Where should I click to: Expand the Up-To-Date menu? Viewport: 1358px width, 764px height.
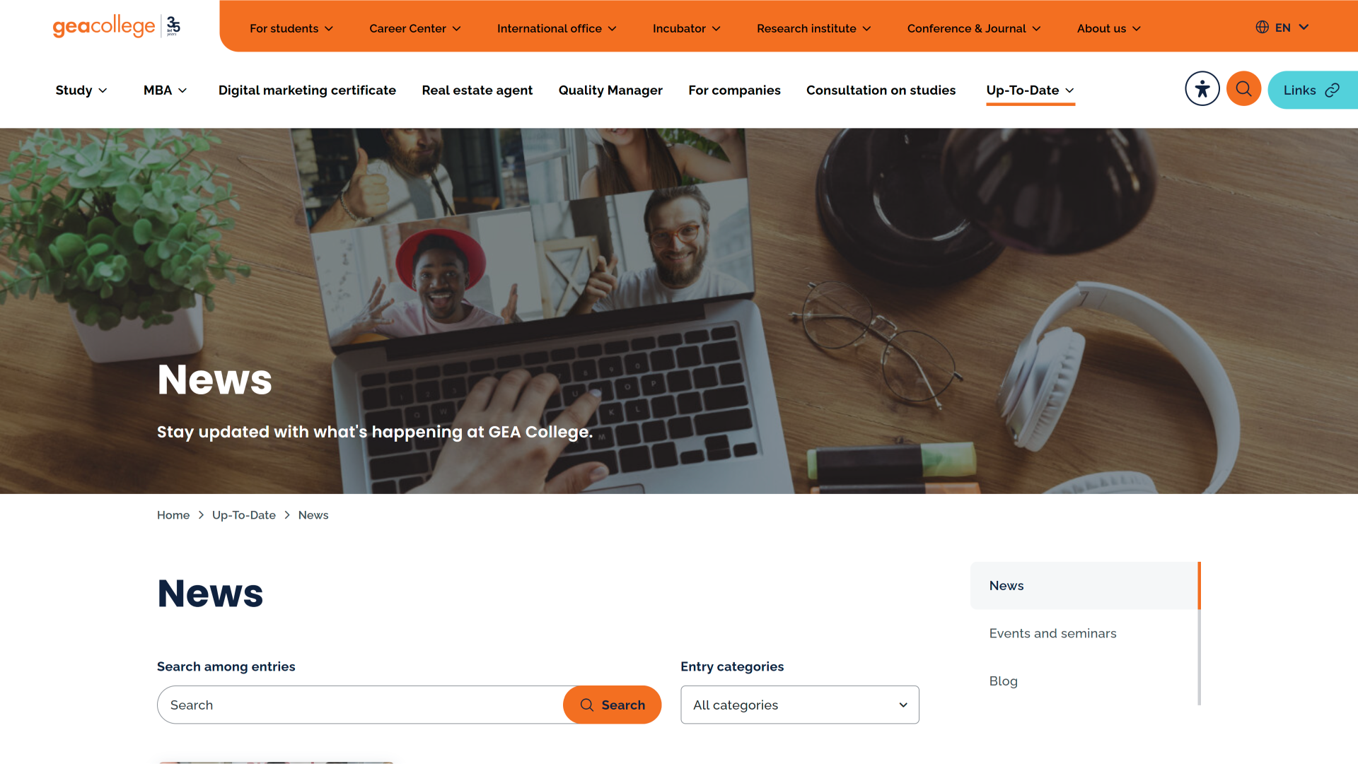pyautogui.click(x=1030, y=90)
